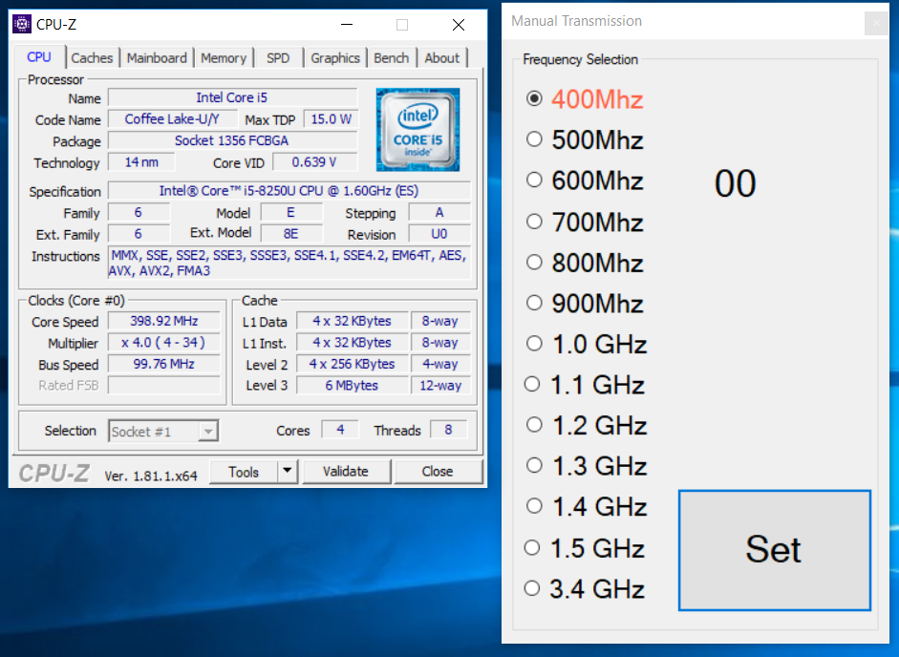899x657 pixels.
Task: Click the Level 3 12-way value
Action: coord(440,385)
